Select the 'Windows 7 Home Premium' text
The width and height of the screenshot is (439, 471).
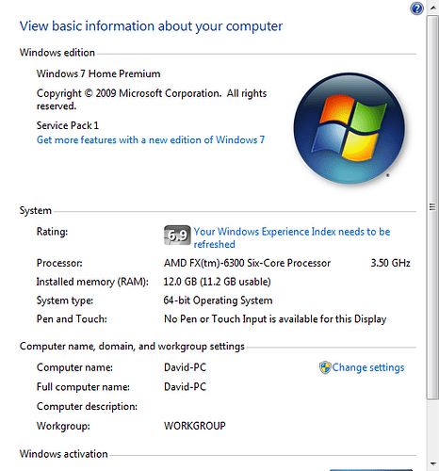point(98,73)
